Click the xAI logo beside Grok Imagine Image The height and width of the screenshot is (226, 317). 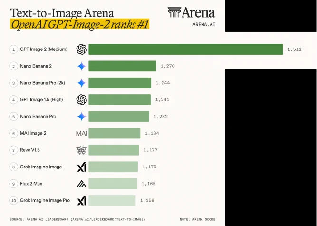(x=81, y=167)
